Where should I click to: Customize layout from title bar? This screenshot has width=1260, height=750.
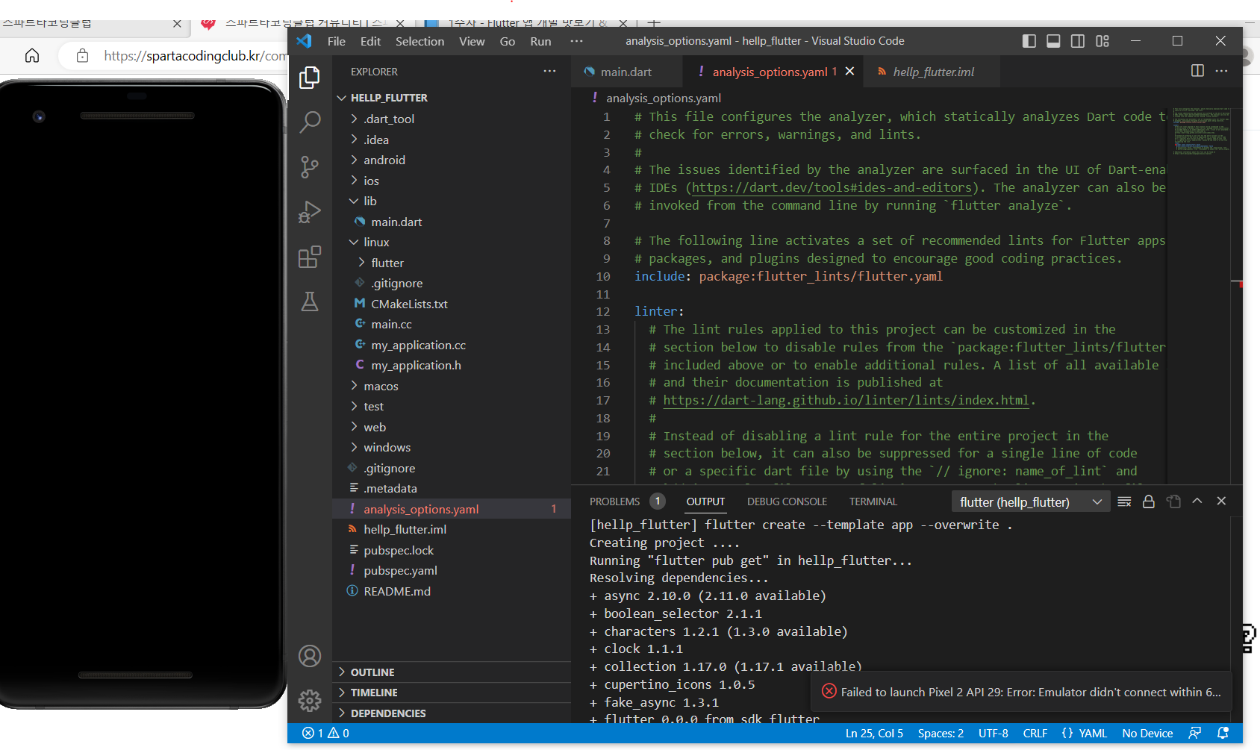coord(1102,41)
